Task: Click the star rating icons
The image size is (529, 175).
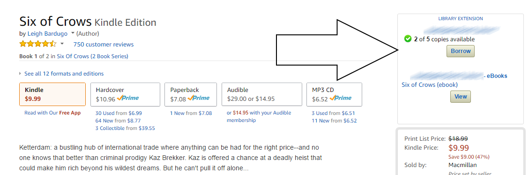Action: coord(38,44)
